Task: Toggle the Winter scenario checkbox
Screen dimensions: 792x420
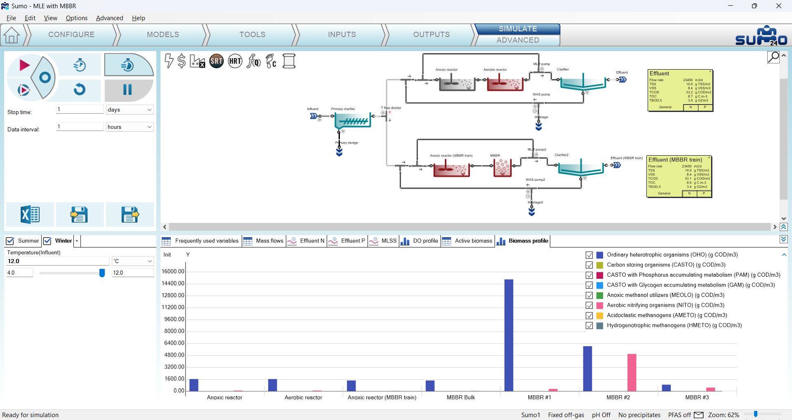Action: pyautogui.click(x=47, y=241)
